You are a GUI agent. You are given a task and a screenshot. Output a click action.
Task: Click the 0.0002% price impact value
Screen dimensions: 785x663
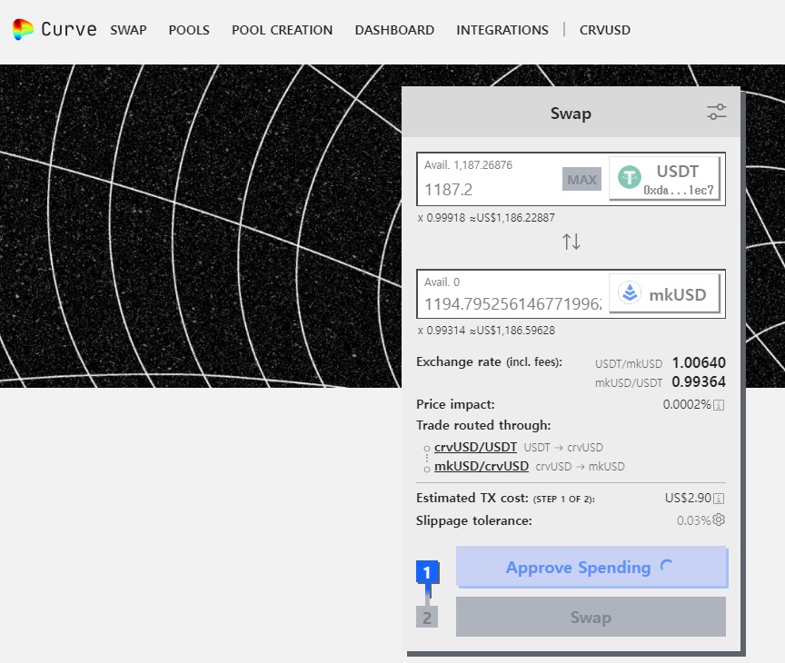tap(687, 404)
